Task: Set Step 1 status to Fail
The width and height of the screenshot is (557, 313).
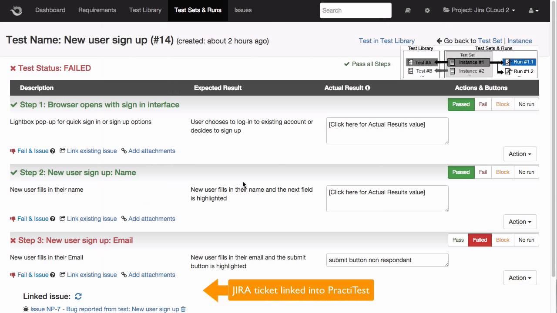Action: point(483,104)
